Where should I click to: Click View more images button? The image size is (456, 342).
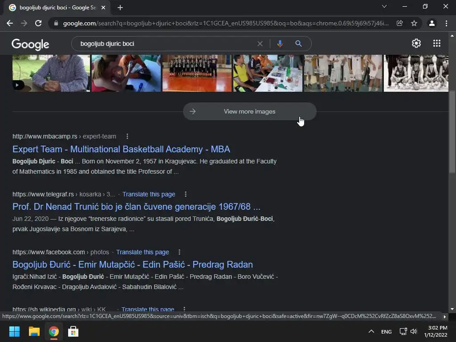(249, 111)
